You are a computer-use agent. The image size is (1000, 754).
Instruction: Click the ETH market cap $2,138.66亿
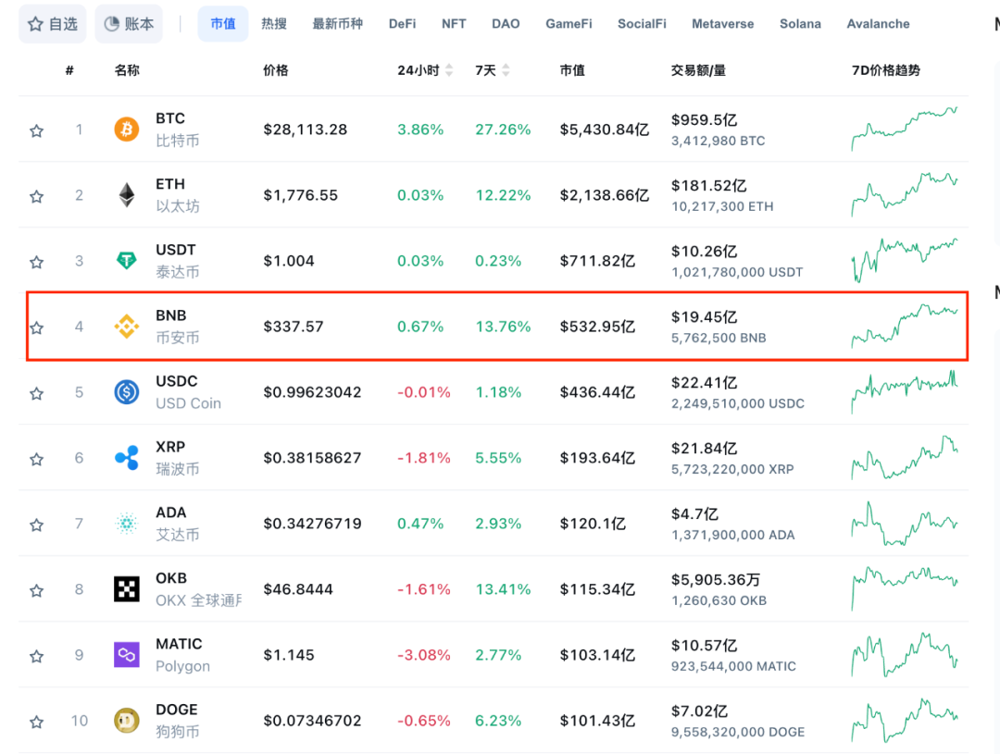(x=604, y=195)
